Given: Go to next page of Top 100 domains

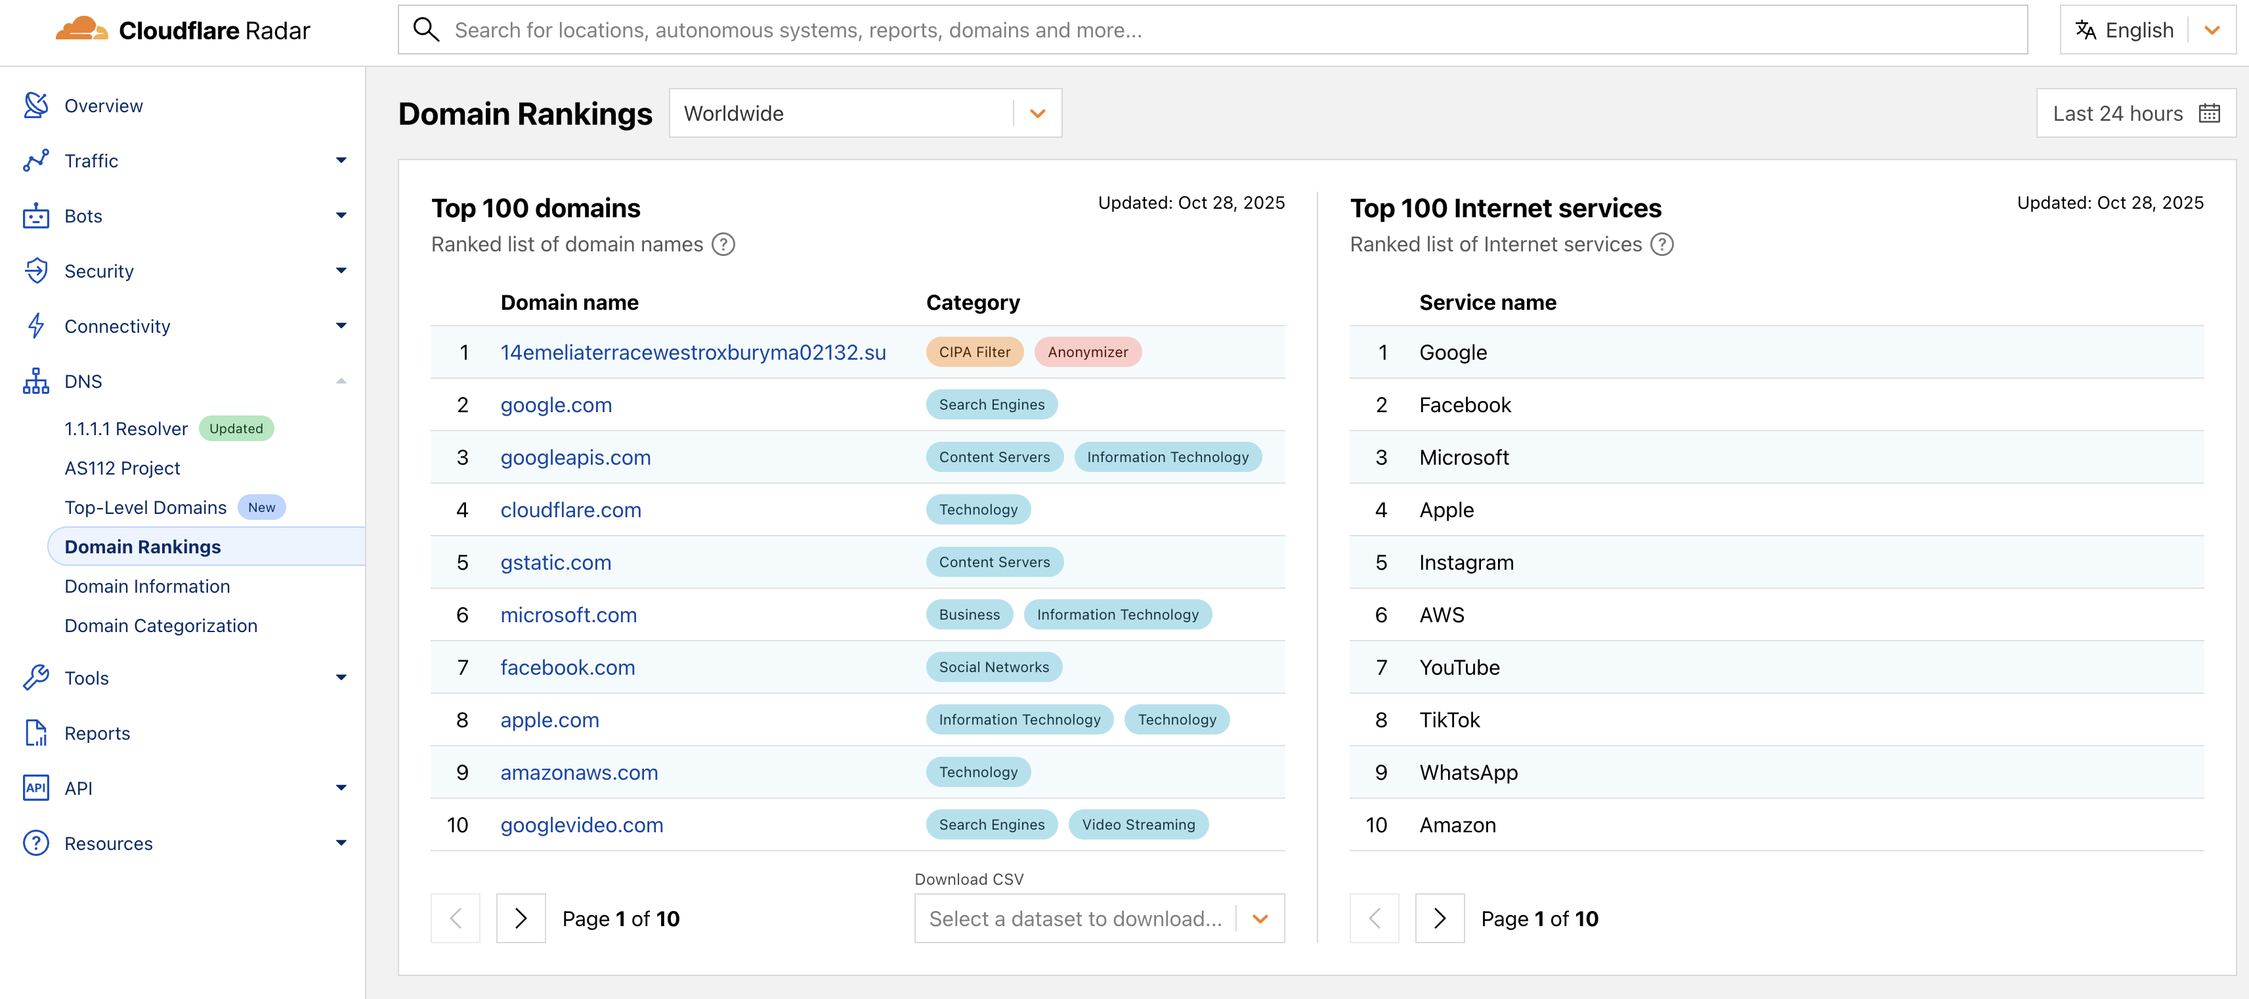Looking at the screenshot, I should pos(521,919).
